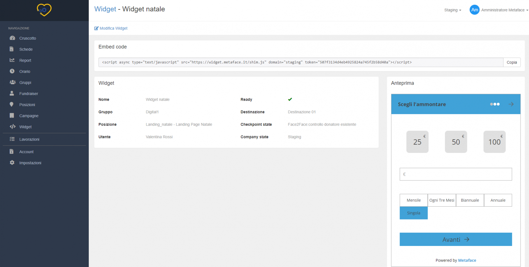
Task: Click the Cruscotto dashboard icon in sidebar
Action: [x=12, y=38]
